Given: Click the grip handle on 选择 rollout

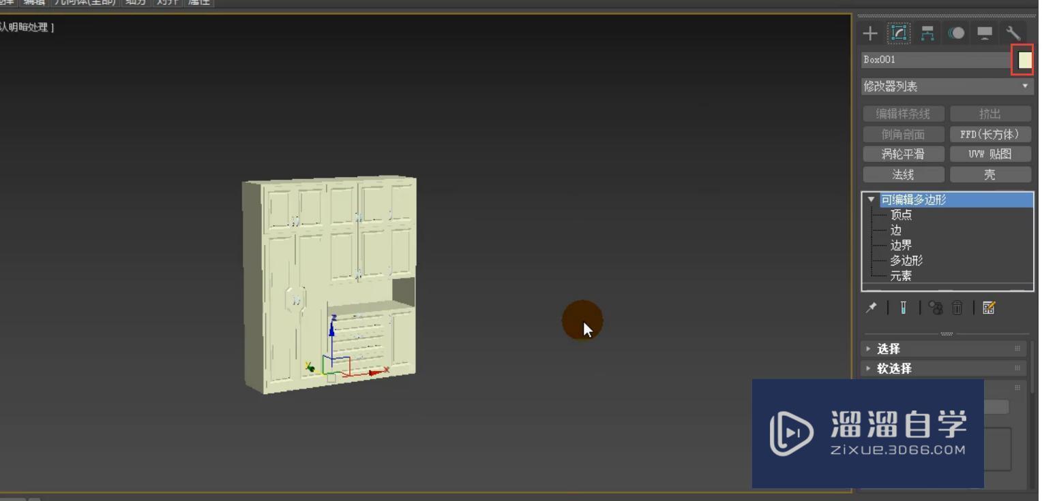Looking at the screenshot, I should coord(1017,349).
